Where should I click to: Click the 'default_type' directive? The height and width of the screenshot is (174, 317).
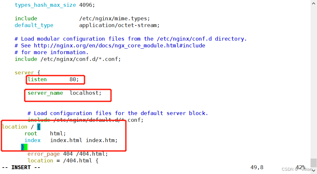[34, 25]
